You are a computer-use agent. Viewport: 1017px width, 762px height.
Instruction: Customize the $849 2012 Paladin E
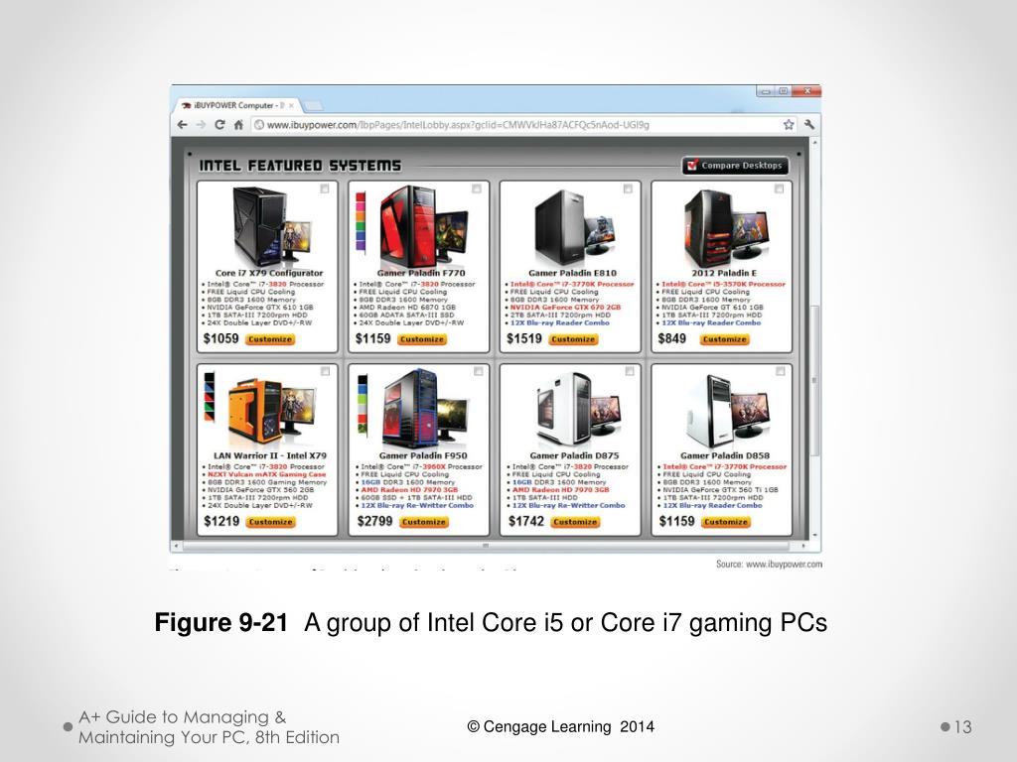(x=724, y=339)
